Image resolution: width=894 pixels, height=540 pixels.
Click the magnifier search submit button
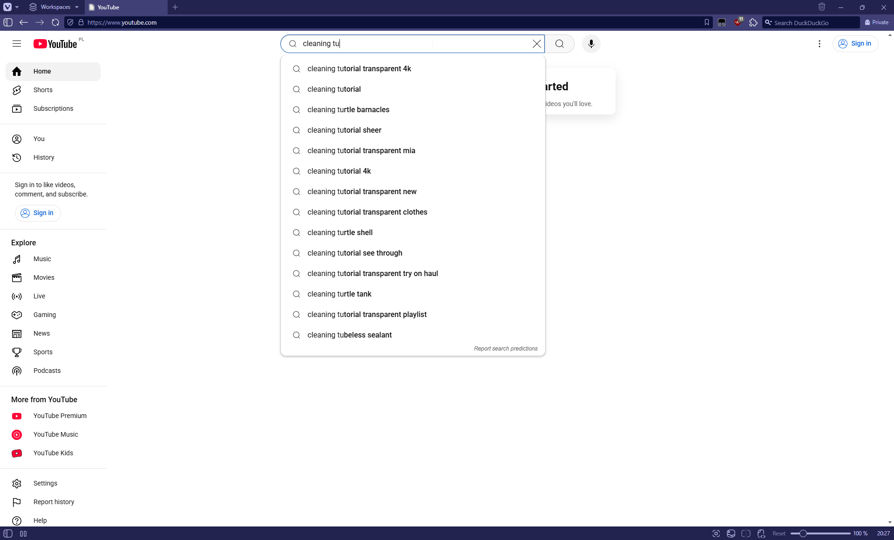click(559, 44)
